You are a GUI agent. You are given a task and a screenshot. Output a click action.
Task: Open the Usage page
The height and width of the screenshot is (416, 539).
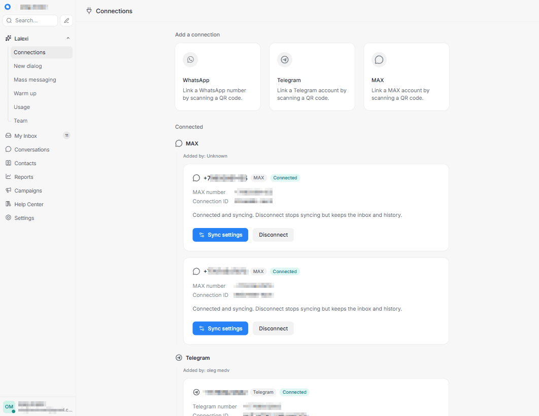(x=42, y=107)
